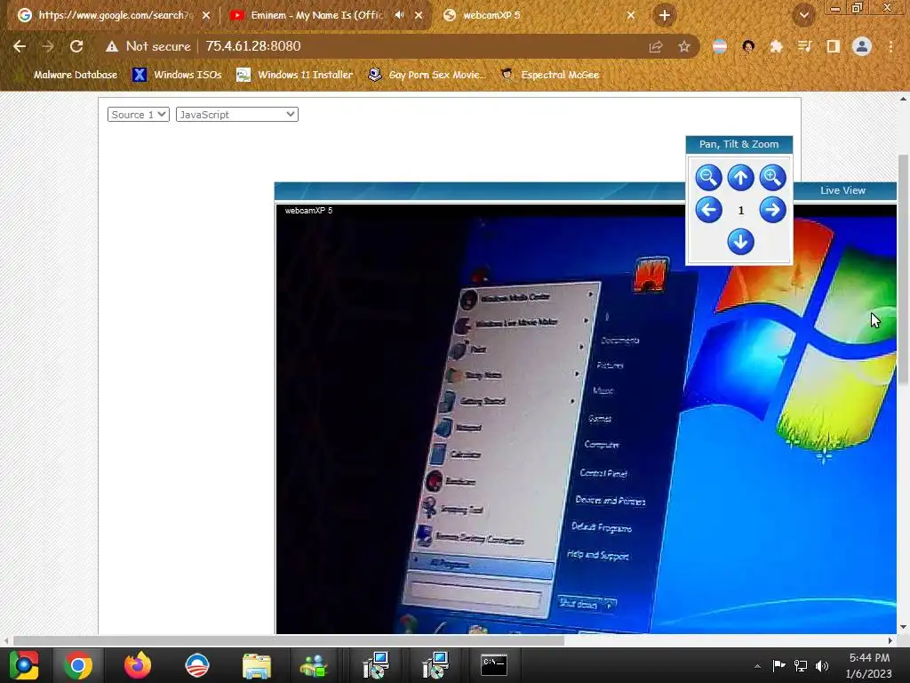Pan camera left with the left arrow
910x683 pixels.
coord(708,210)
